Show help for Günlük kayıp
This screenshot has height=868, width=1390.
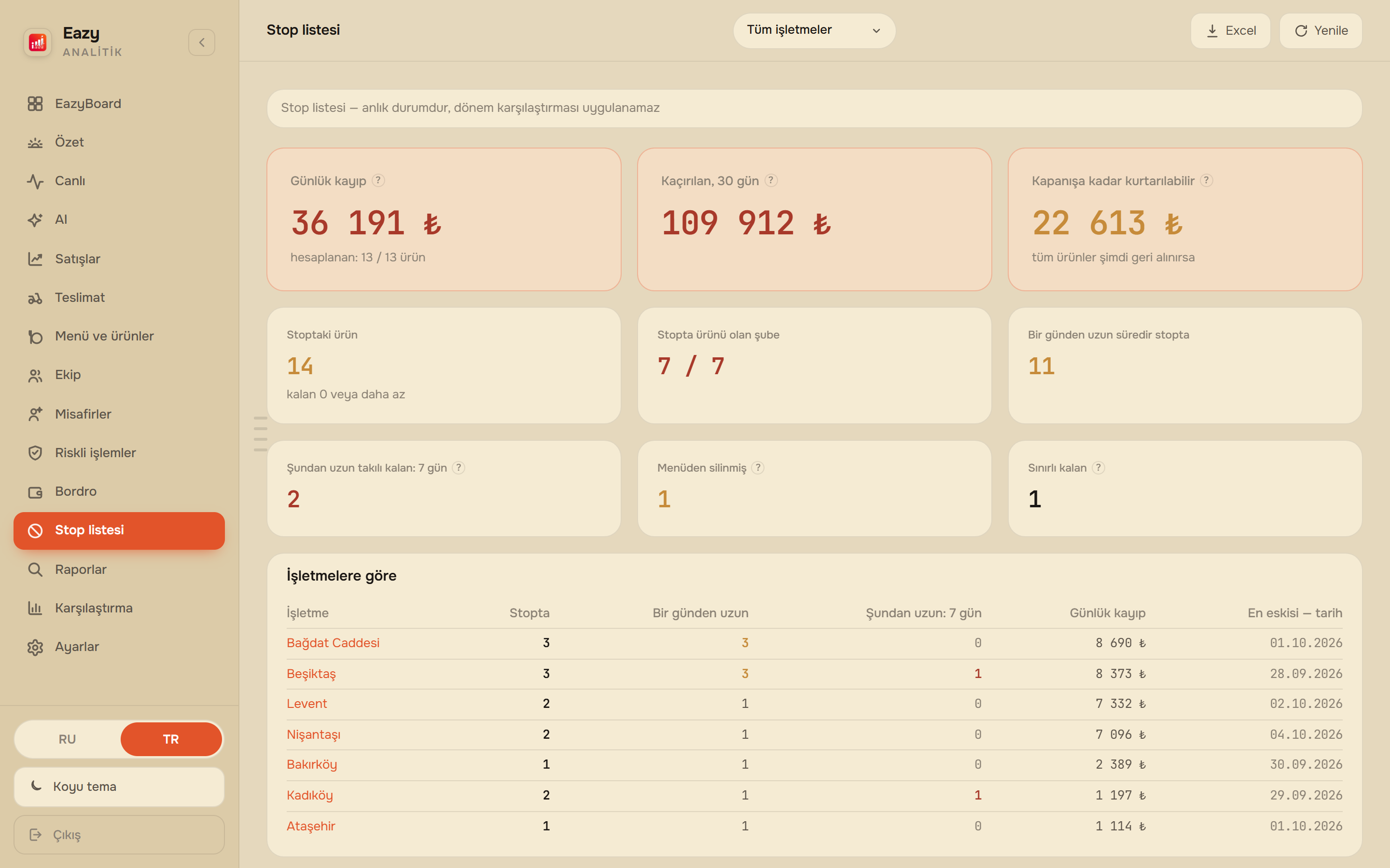(378, 180)
